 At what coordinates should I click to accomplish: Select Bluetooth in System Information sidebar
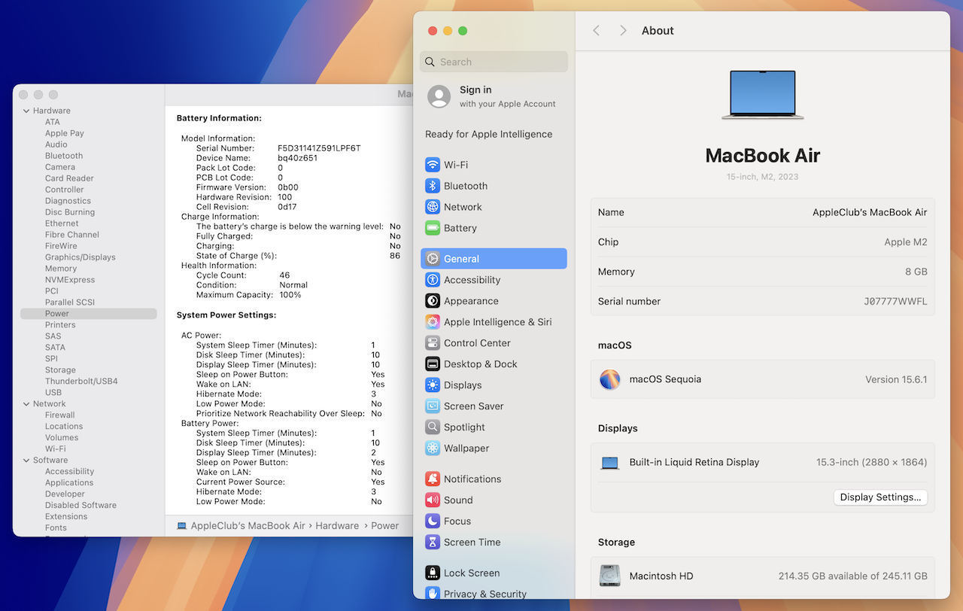pos(64,156)
